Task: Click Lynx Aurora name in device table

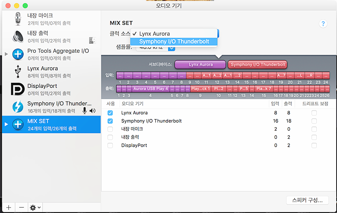Action: tap(134, 113)
